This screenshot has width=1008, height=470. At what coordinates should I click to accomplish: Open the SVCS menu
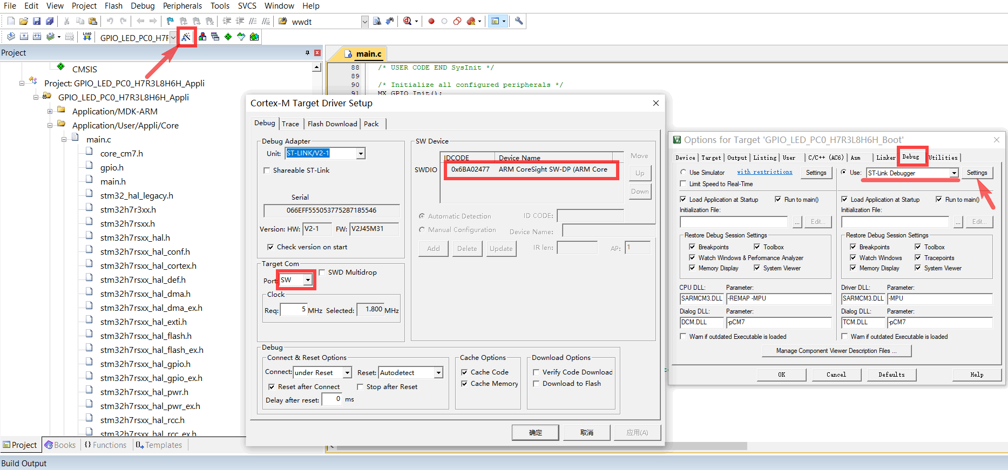click(x=247, y=6)
